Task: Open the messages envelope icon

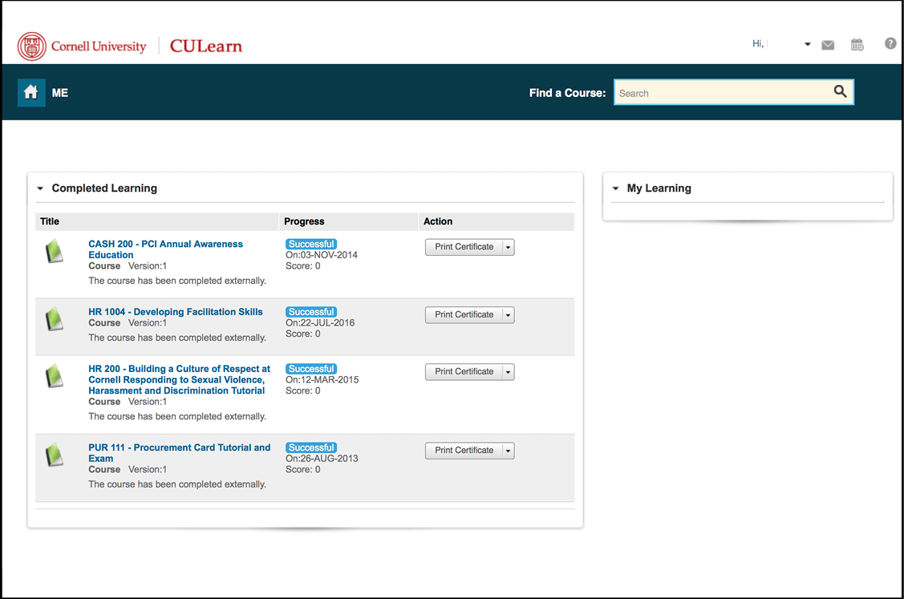Action: (828, 44)
